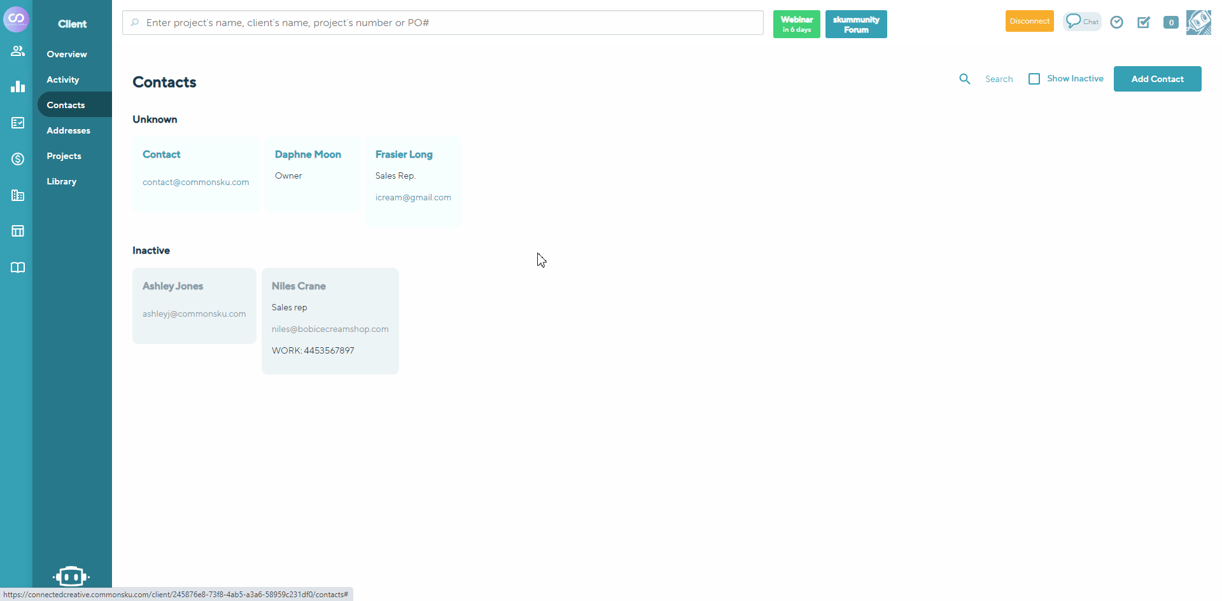Click the search magnifier near Contacts heading
This screenshot has width=1222, height=601.
pyautogui.click(x=965, y=78)
